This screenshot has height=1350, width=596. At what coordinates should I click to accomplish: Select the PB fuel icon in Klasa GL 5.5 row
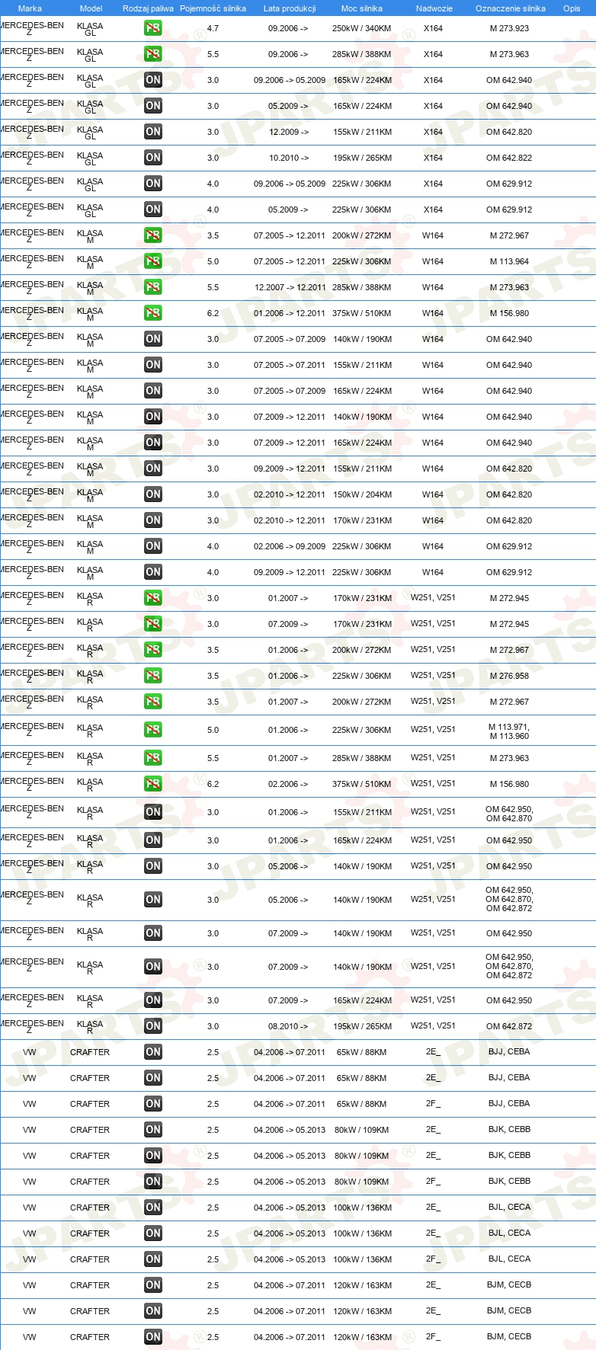tap(153, 54)
